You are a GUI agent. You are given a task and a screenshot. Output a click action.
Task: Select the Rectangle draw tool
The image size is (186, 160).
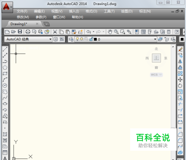pyautogui.click(x=5, y=74)
